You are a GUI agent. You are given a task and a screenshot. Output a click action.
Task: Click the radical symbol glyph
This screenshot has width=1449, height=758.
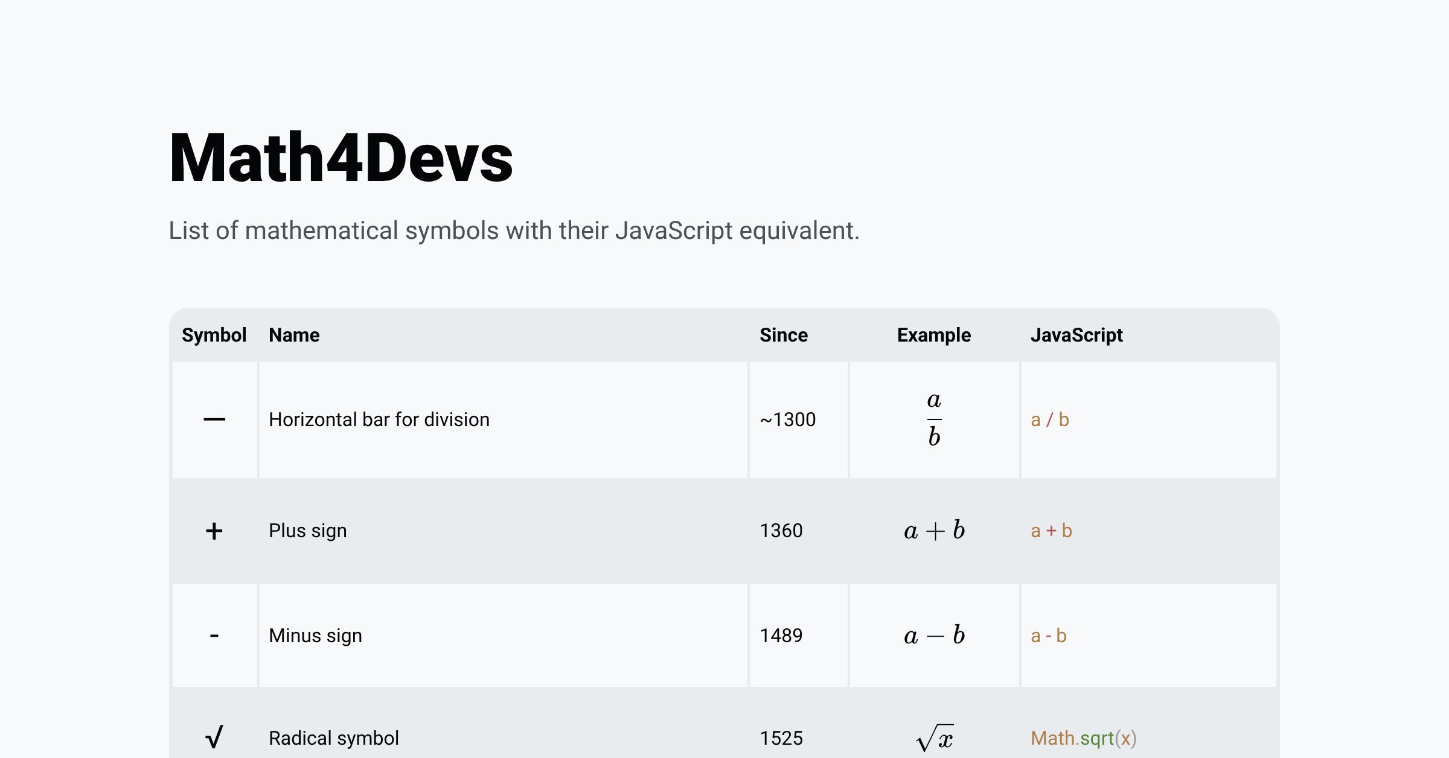pyautogui.click(x=214, y=737)
